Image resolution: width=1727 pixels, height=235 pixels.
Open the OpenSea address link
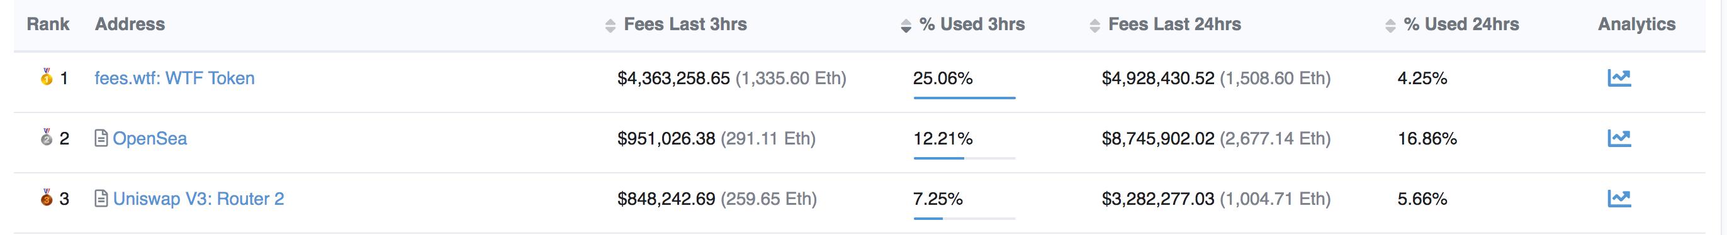(x=150, y=139)
